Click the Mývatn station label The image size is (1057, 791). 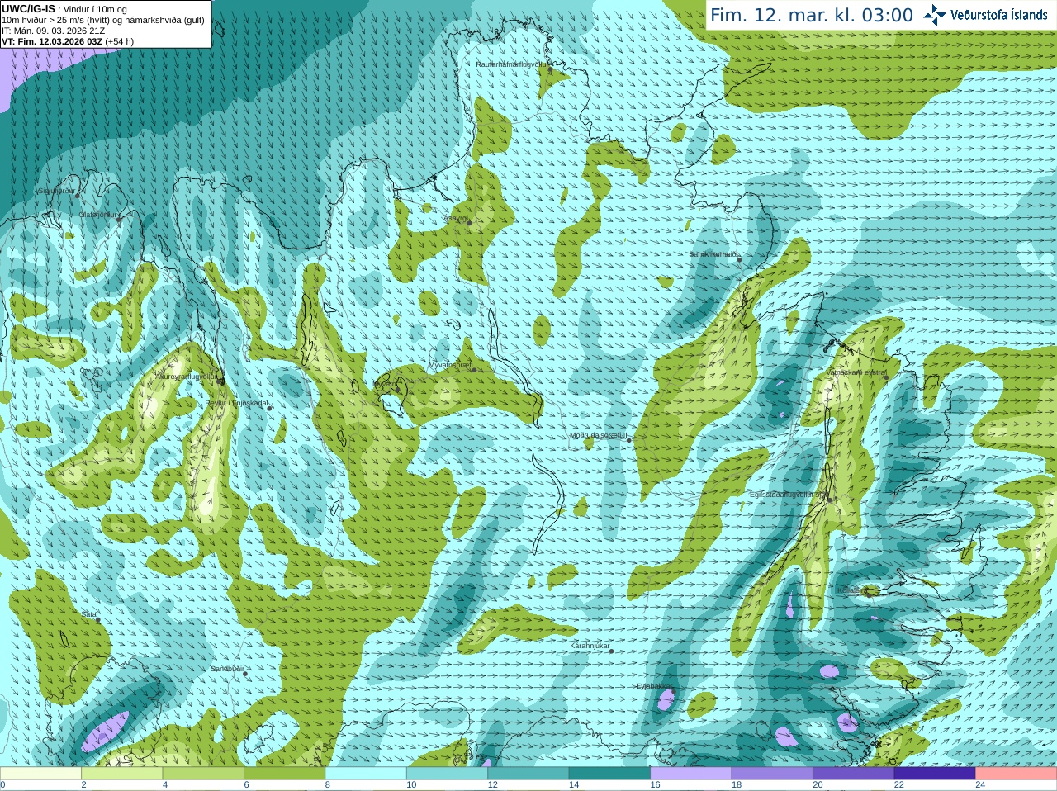(385, 384)
